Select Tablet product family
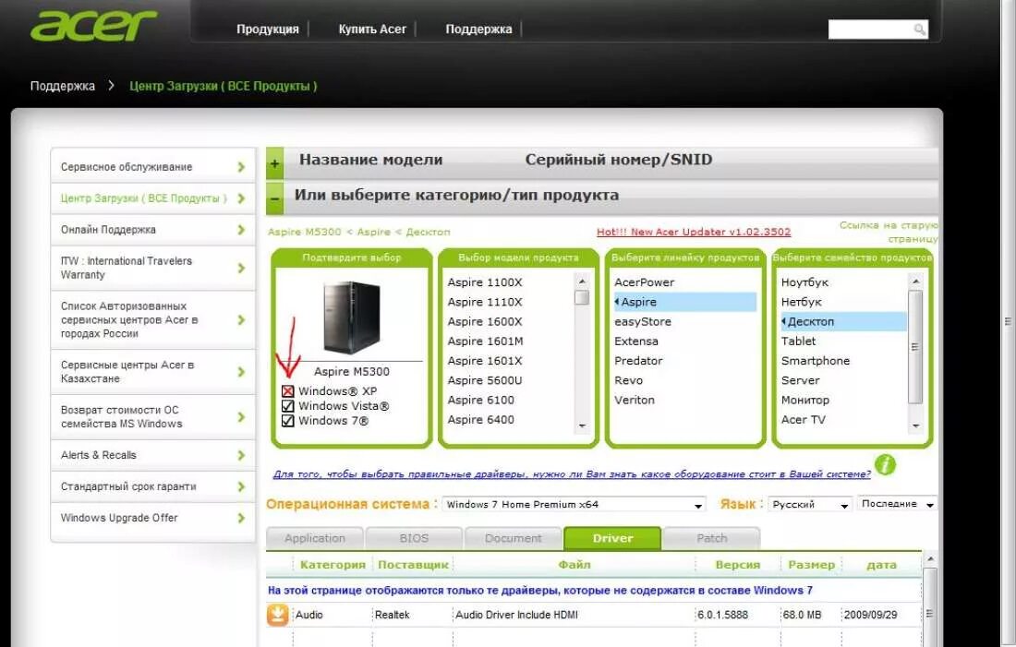Viewport: 1016px width, 647px height. point(798,341)
